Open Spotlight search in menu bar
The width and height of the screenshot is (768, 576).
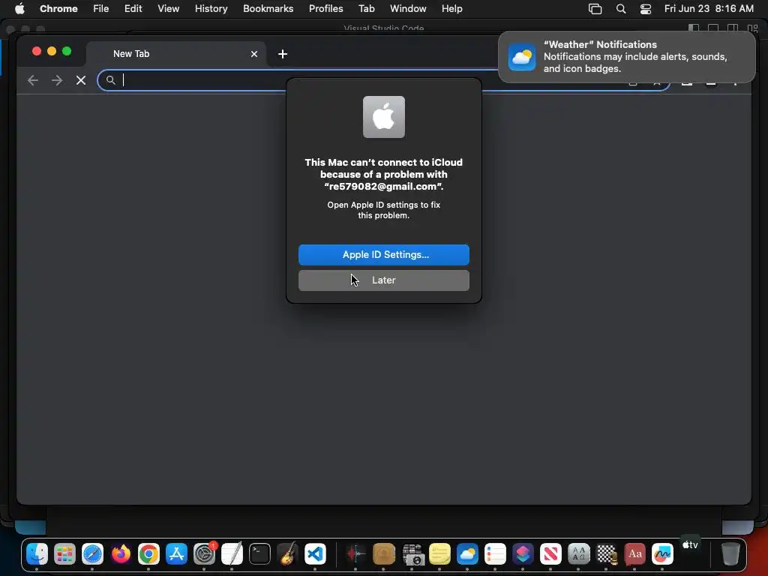coord(621,9)
